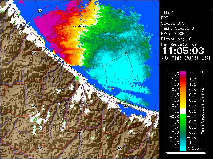
Task: Select the yellow band in the color scale
Action: pos(183,106)
